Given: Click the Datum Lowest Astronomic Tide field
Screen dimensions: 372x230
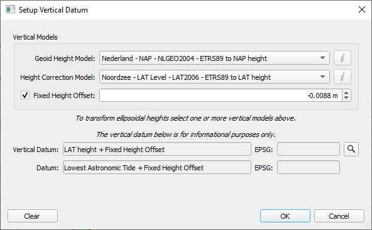Looking at the screenshot, I should pyautogui.click(x=157, y=168).
